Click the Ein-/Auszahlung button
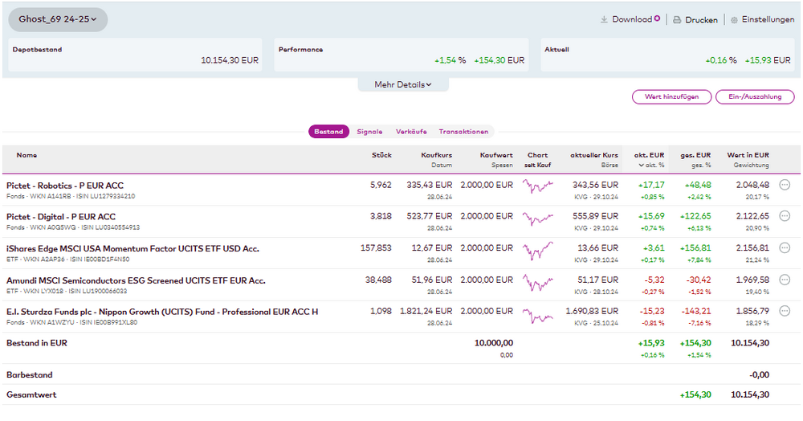Image resolution: width=803 pixels, height=421 pixels. click(x=755, y=96)
